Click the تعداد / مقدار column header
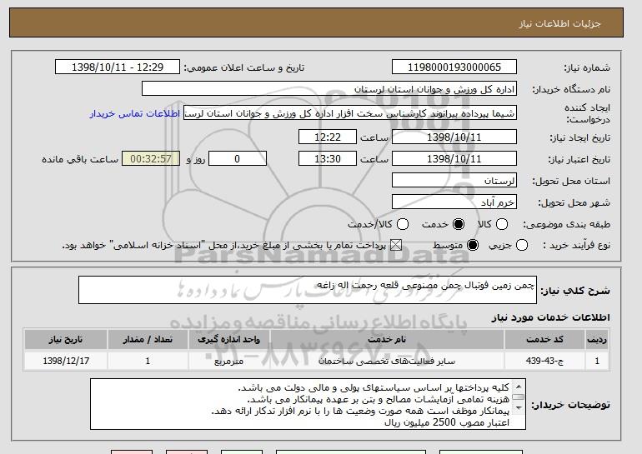Viewport: 642px width, 454px height. click(148, 340)
